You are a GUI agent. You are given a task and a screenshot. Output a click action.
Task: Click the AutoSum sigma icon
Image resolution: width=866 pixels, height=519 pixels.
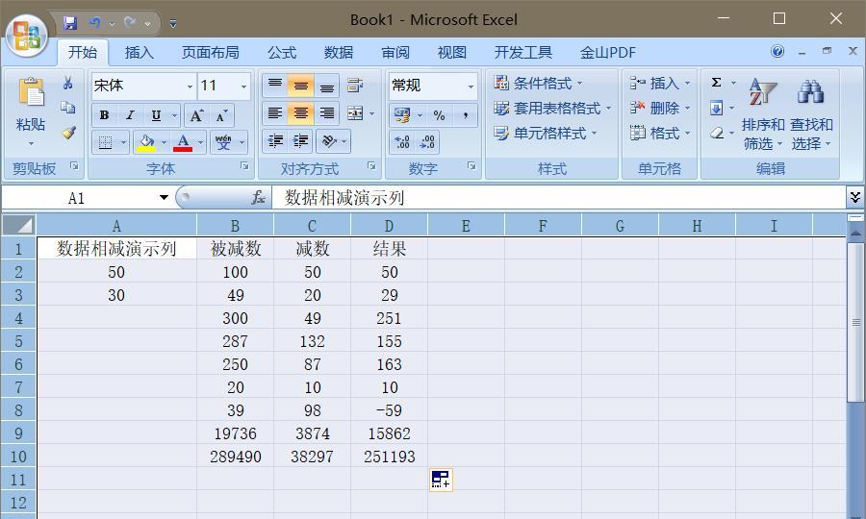pos(716,83)
